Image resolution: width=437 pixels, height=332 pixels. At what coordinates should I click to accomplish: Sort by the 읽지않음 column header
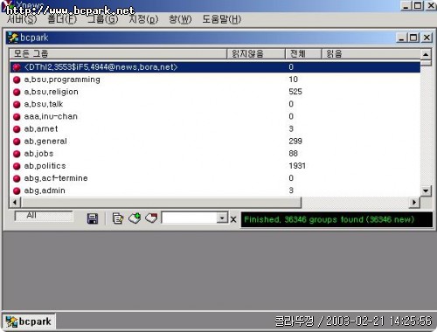point(256,54)
